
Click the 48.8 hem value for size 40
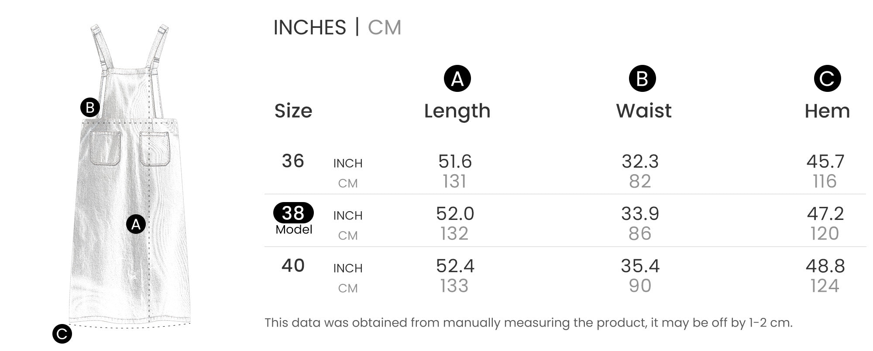point(825,266)
